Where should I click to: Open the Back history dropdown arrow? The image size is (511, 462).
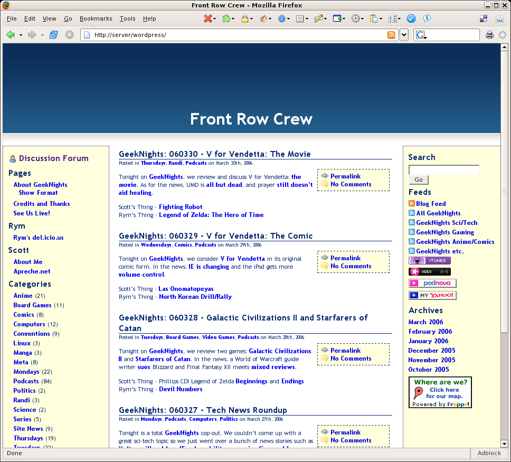[x=21, y=35]
